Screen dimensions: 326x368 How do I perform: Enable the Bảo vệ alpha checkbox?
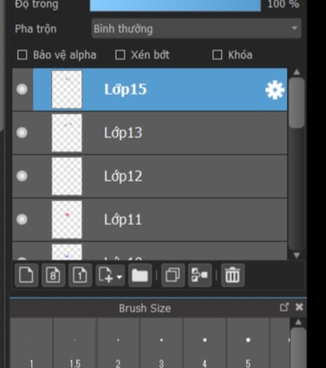point(22,55)
